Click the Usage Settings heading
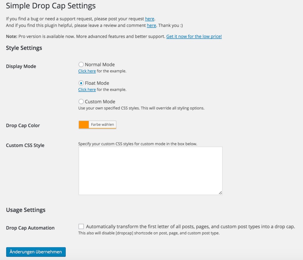 (x=25, y=210)
